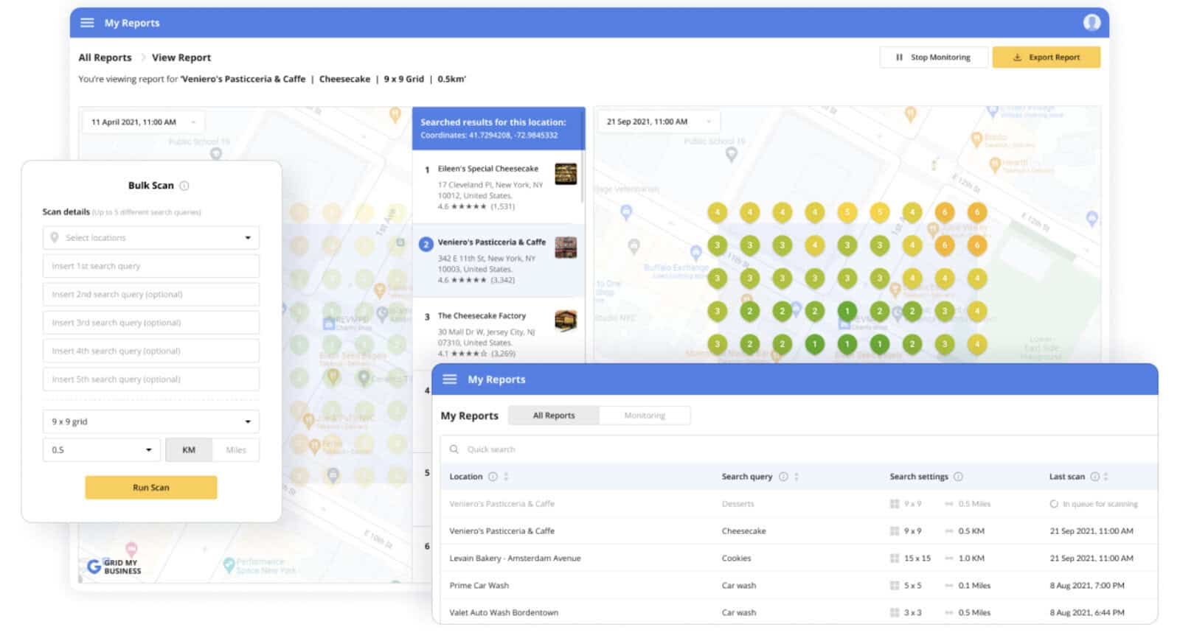Open the hamburger menu in top My Reports bar
Image resolution: width=1180 pixels, height=641 pixels.
coord(87,23)
